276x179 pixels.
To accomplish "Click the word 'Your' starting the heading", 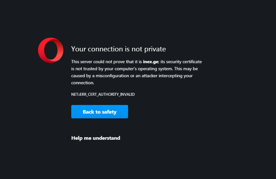I will 79,49.
